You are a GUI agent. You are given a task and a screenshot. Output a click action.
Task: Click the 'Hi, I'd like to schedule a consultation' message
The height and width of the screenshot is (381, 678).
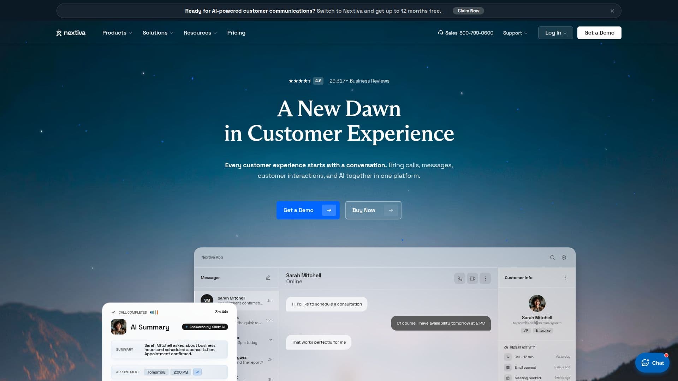click(x=327, y=304)
